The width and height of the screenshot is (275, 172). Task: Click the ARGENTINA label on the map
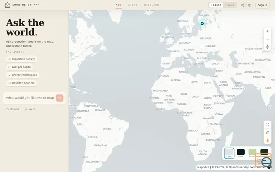[92, 162]
